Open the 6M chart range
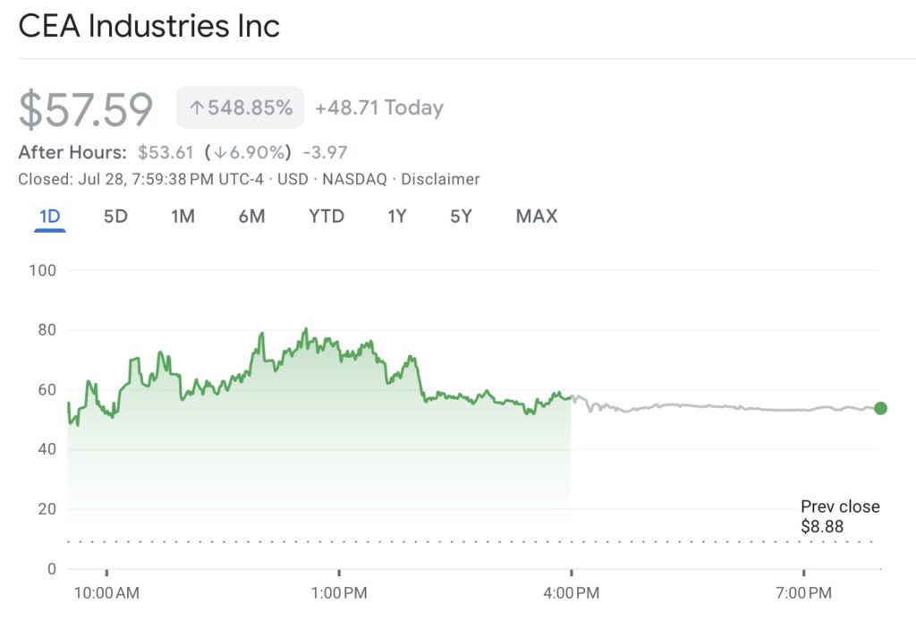The height and width of the screenshot is (621, 916). (x=251, y=216)
